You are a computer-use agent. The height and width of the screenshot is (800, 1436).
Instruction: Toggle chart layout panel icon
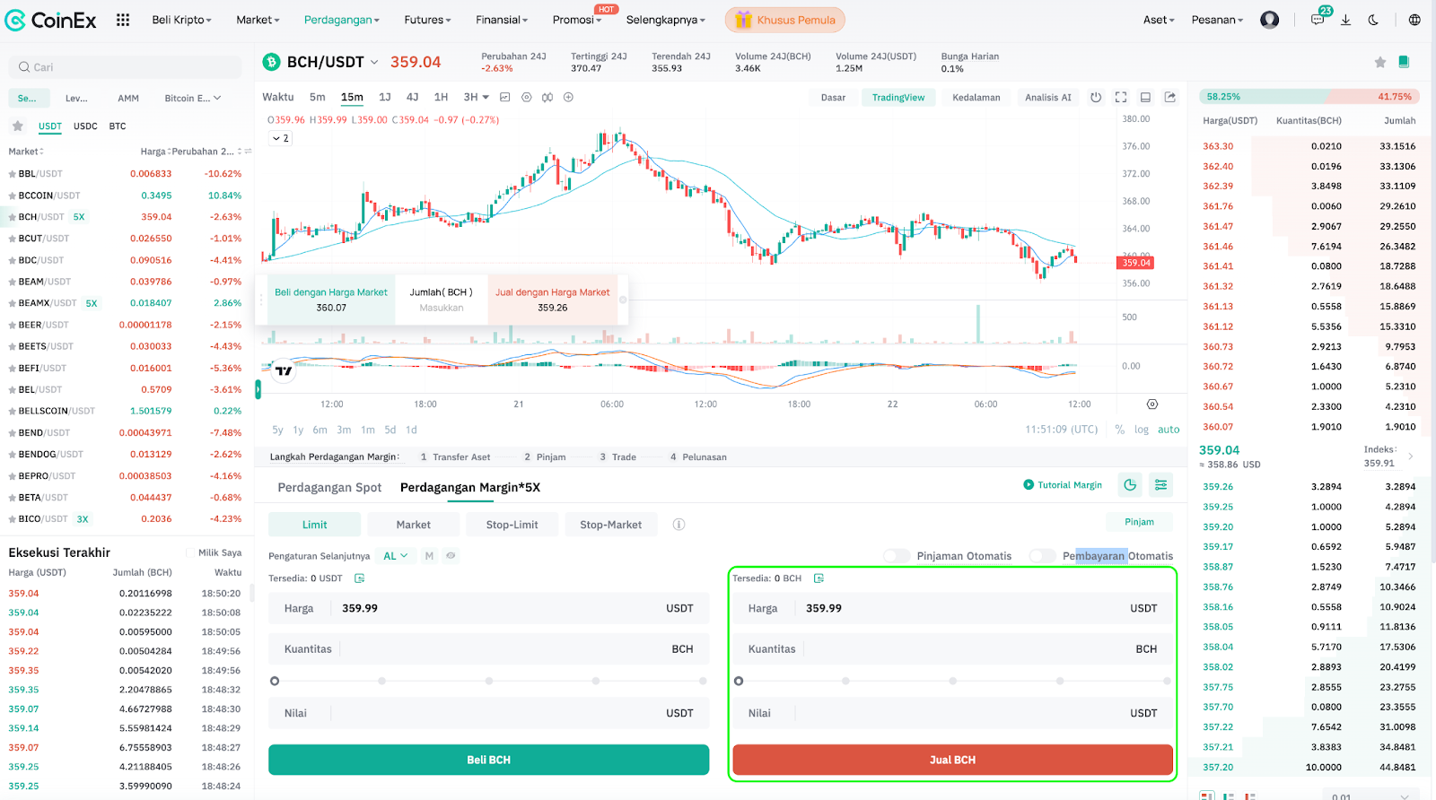pyautogui.click(x=1145, y=97)
